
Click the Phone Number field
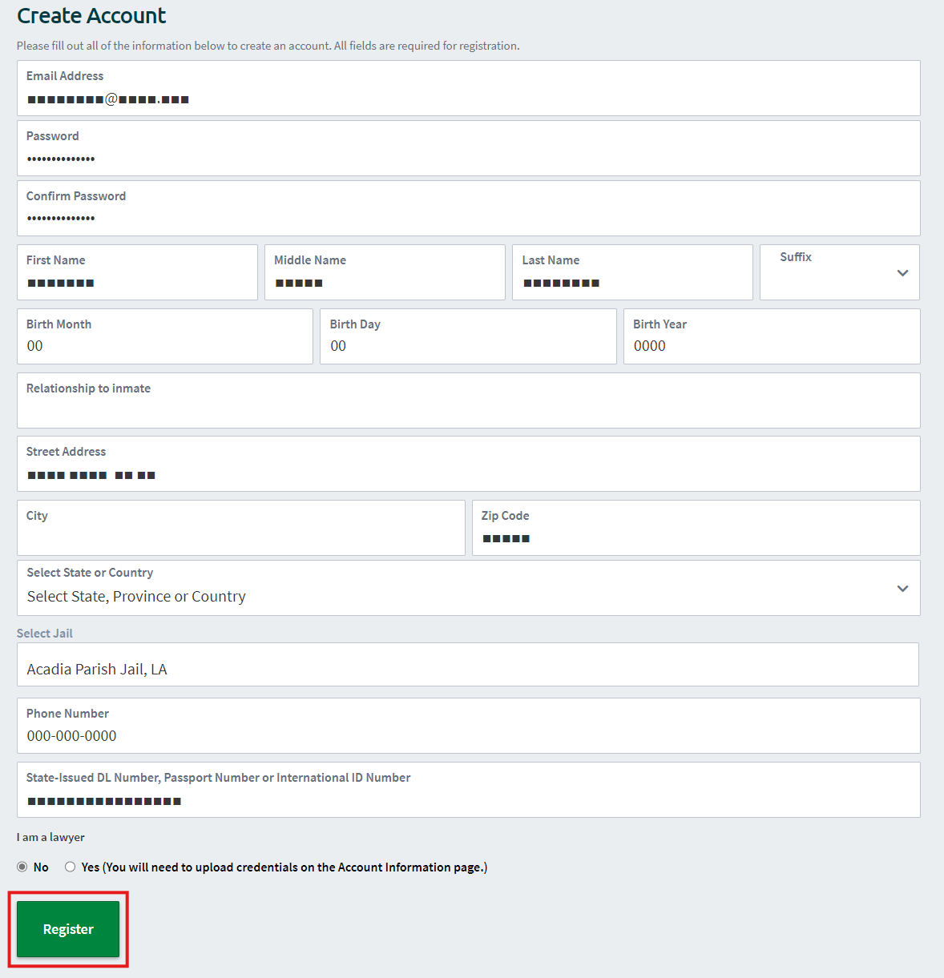468,726
